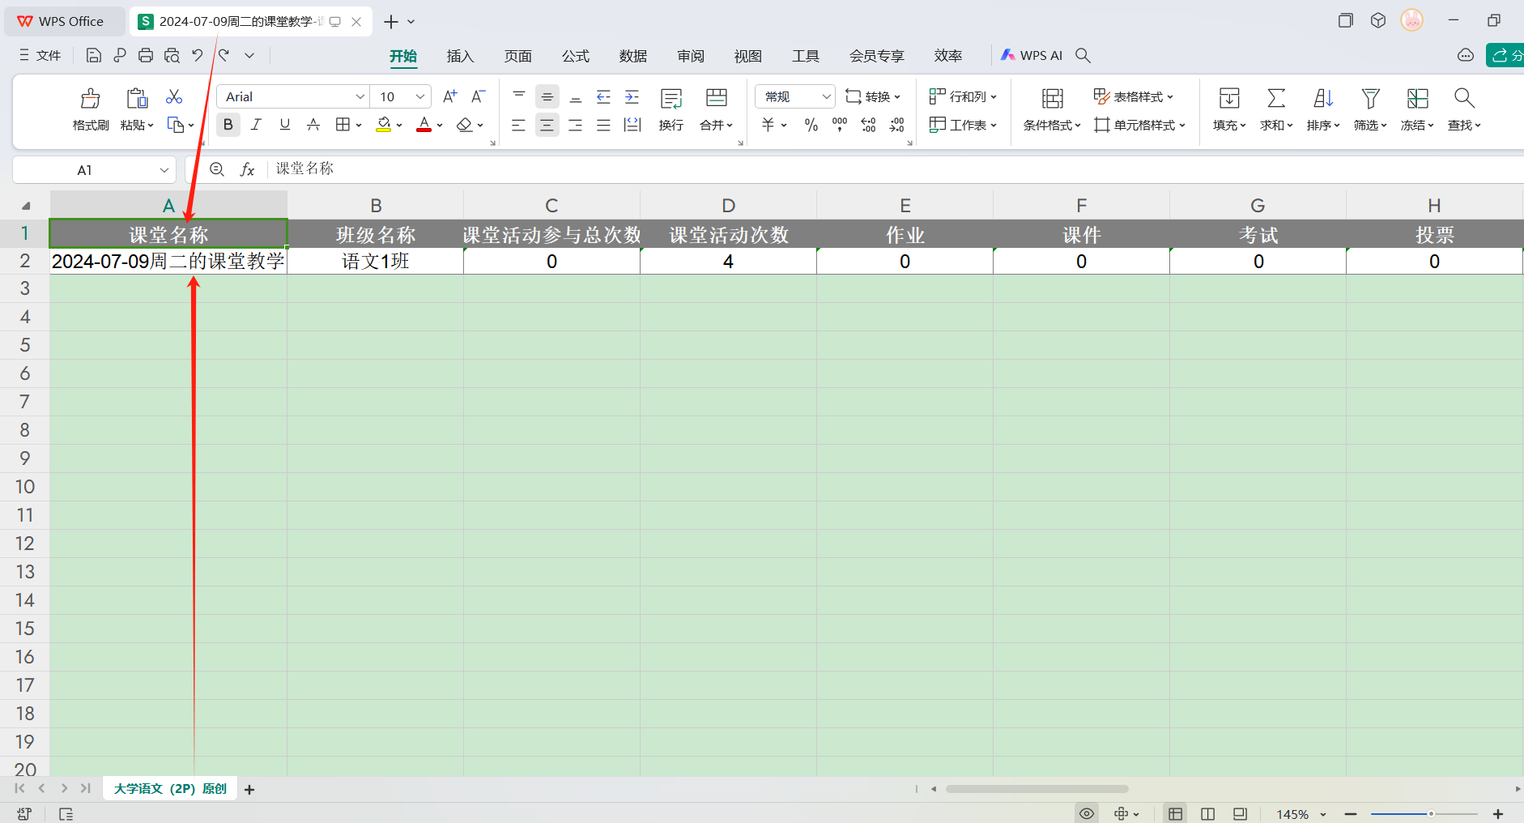This screenshot has height=823, width=1524.
Task: Switch to the 插入 ribbon tab
Action: click(459, 56)
